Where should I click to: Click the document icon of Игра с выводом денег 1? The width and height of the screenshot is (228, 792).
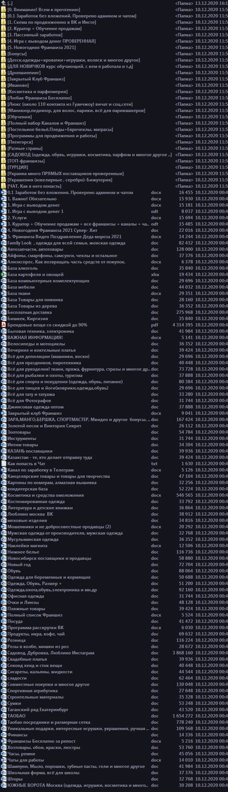click(3, 210)
